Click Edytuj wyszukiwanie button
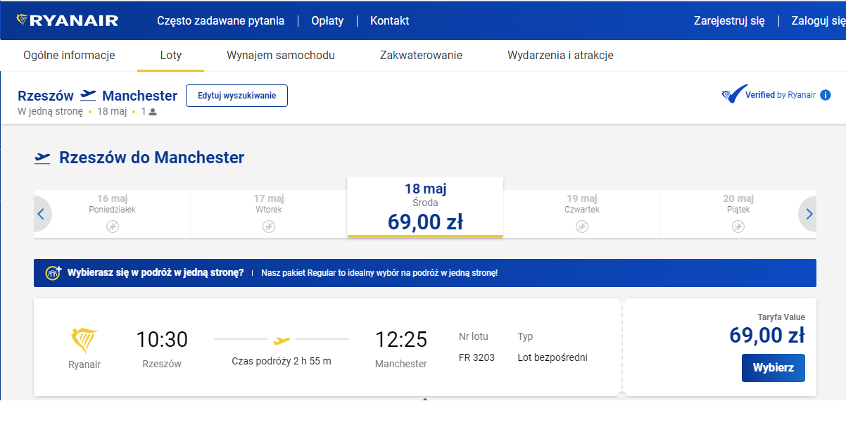This screenshot has width=846, height=432. 236,96
